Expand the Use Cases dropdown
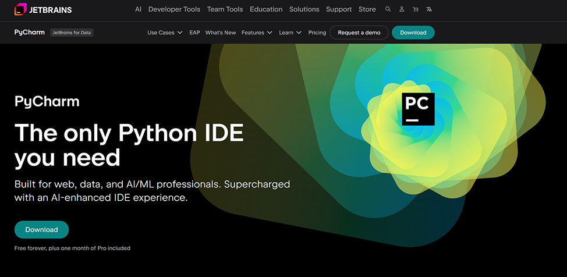The height and width of the screenshot is (277, 567). point(165,33)
